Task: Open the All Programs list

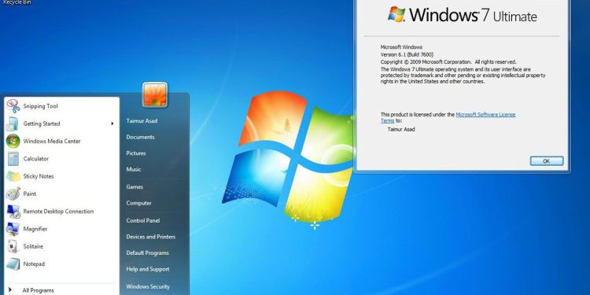Action: pos(38,290)
